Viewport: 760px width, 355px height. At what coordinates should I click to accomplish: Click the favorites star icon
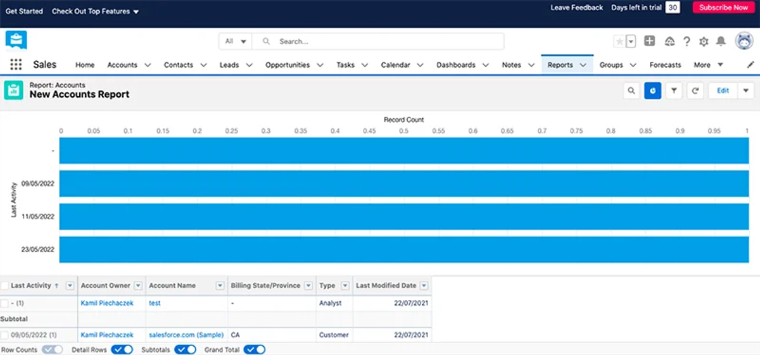619,41
